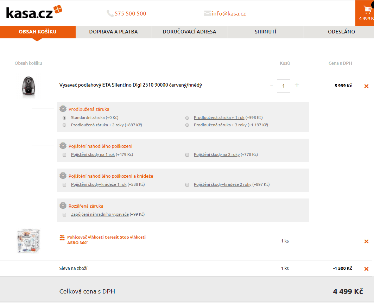Click the ETA vacuum cleaner thumbnail
Image resolution: width=374 pixels, height=303 pixels.
(x=28, y=87)
